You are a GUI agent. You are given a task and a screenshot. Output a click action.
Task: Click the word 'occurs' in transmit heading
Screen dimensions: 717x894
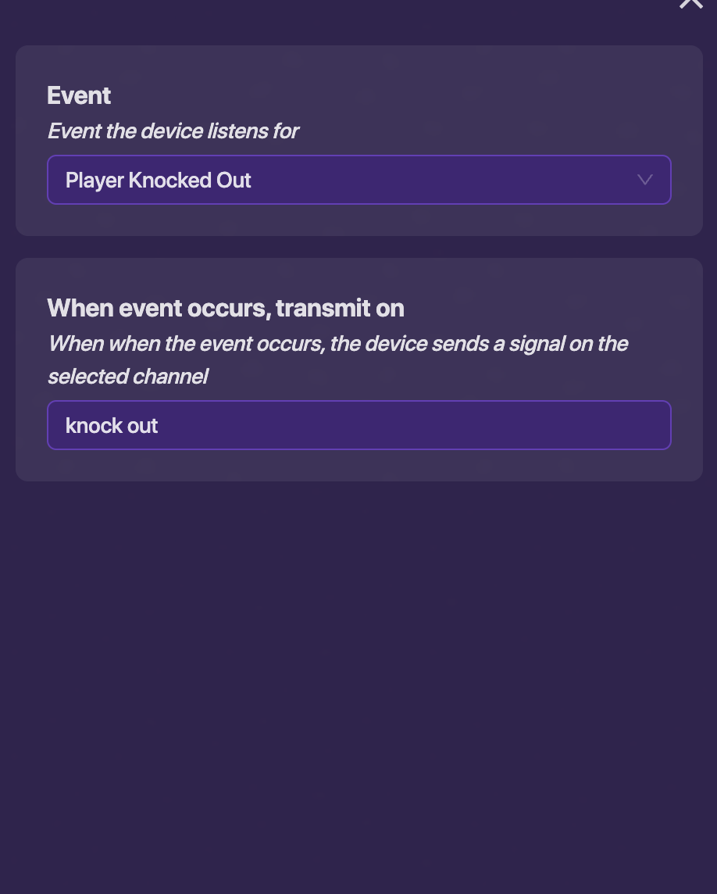point(232,308)
